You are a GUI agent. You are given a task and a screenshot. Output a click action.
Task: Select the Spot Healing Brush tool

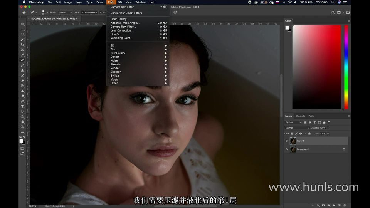pyautogui.click(x=22, y=60)
